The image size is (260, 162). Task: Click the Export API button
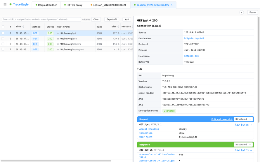pos(112,19)
